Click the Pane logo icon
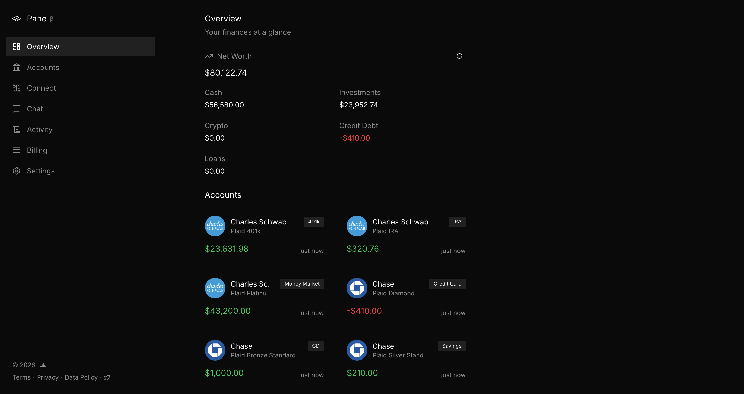This screenshot has width=744, height=394. click(17, 19)
